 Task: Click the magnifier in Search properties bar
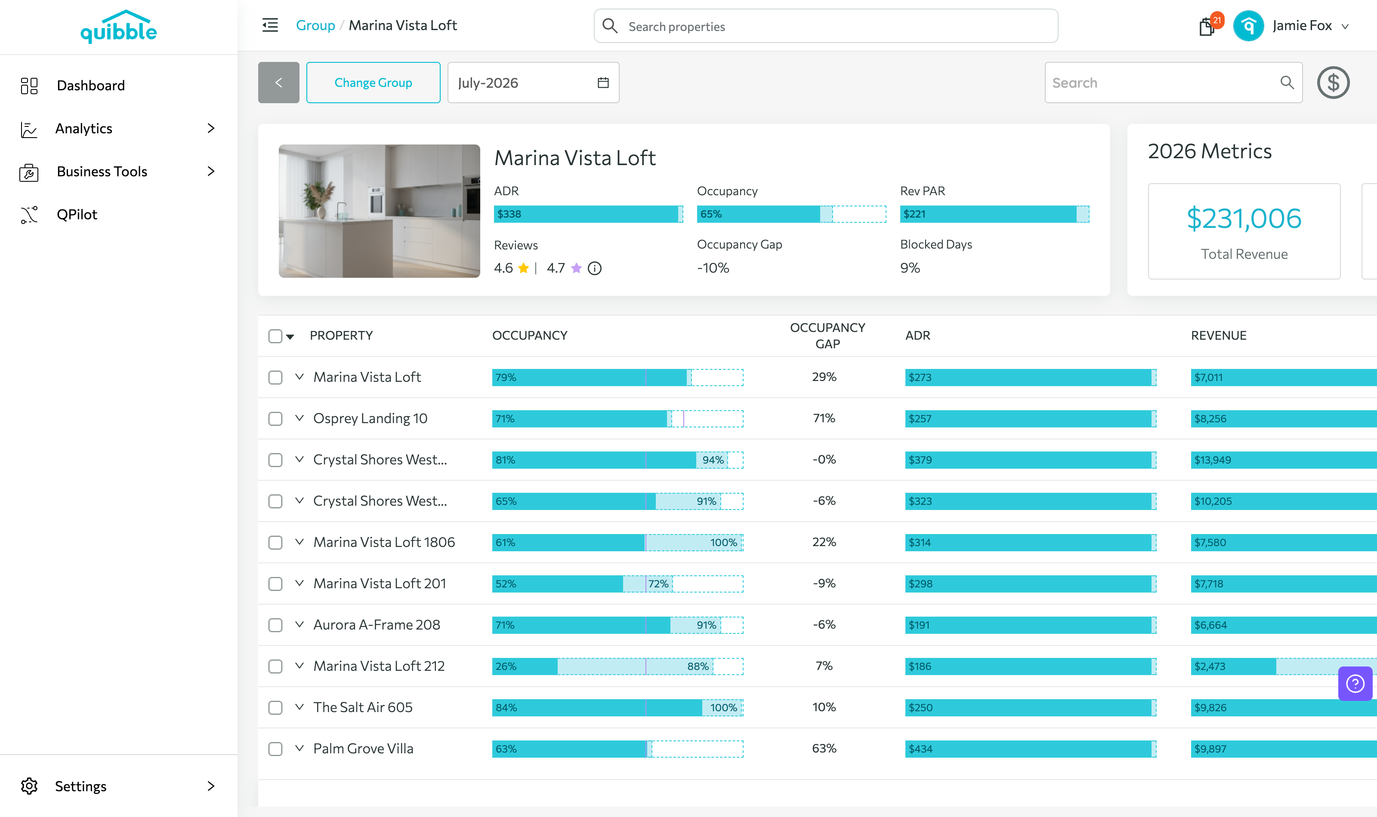pos(610,26)
